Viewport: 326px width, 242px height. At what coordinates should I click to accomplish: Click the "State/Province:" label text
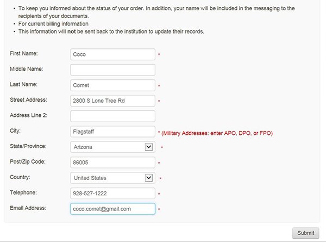click(28, 146)
